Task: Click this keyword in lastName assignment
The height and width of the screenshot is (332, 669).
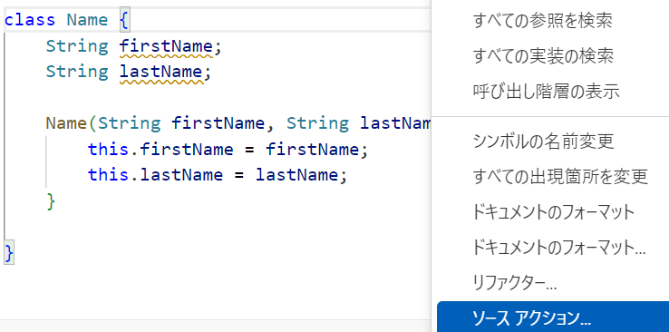Action: click(x=109, y=175)
